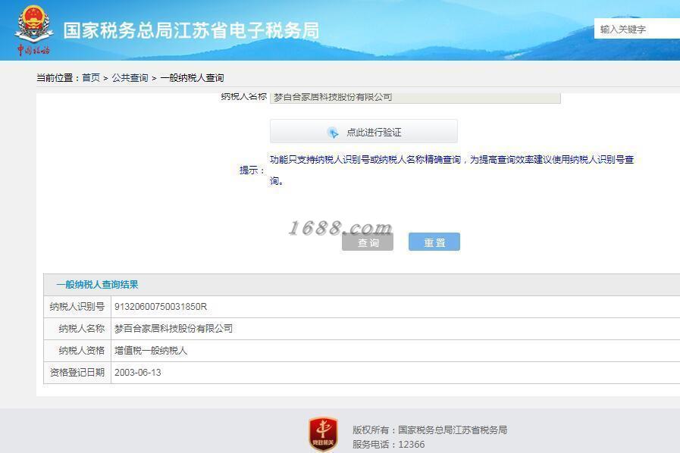The image size is (680, 453).
Task: Click result name 梦百合家居科技股份有限公司
Action: (174, 329)
